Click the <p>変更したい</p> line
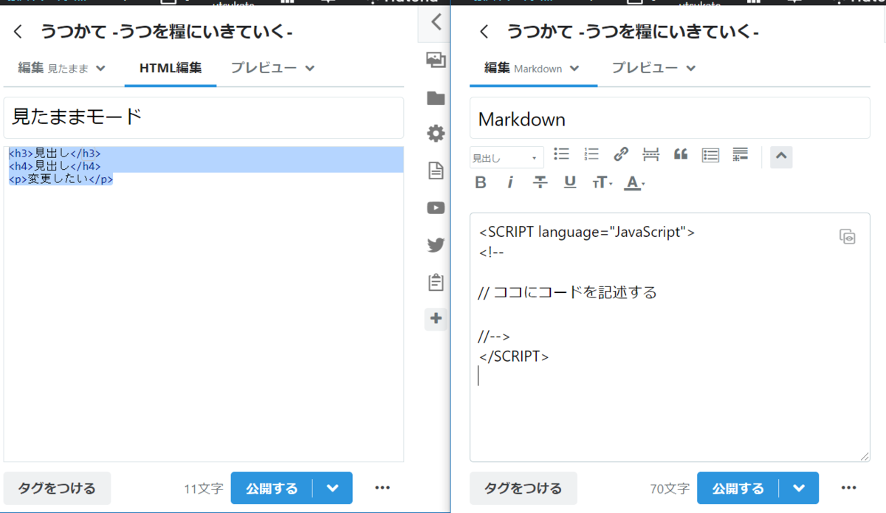Screen dimensions: 886x513 tap(61, 179)
